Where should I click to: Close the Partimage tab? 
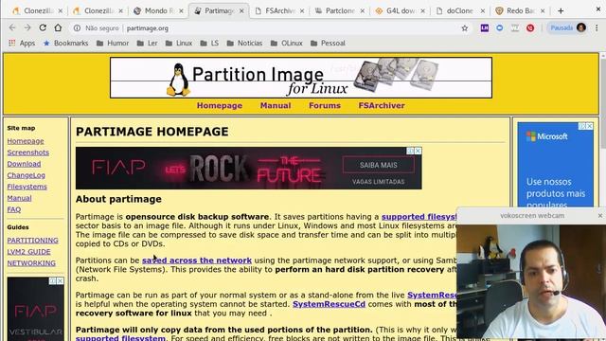click(241, 10)
